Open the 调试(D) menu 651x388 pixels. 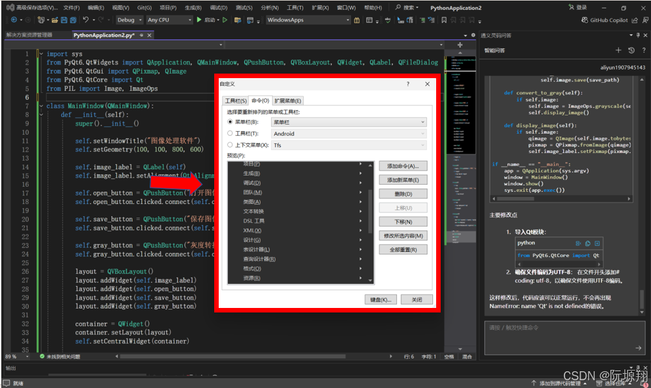(x=219, y=8)
